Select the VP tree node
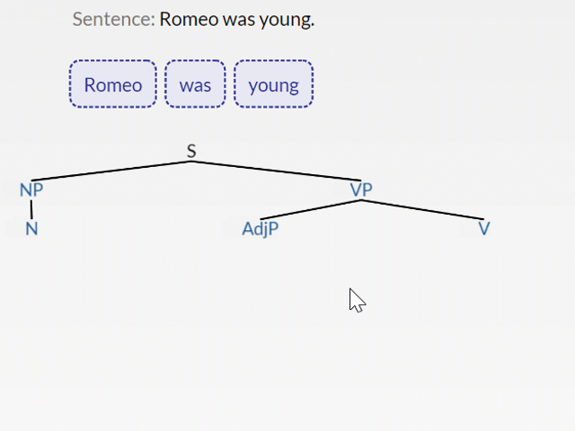The image size is (575, 431). click(x=361, y=189)
